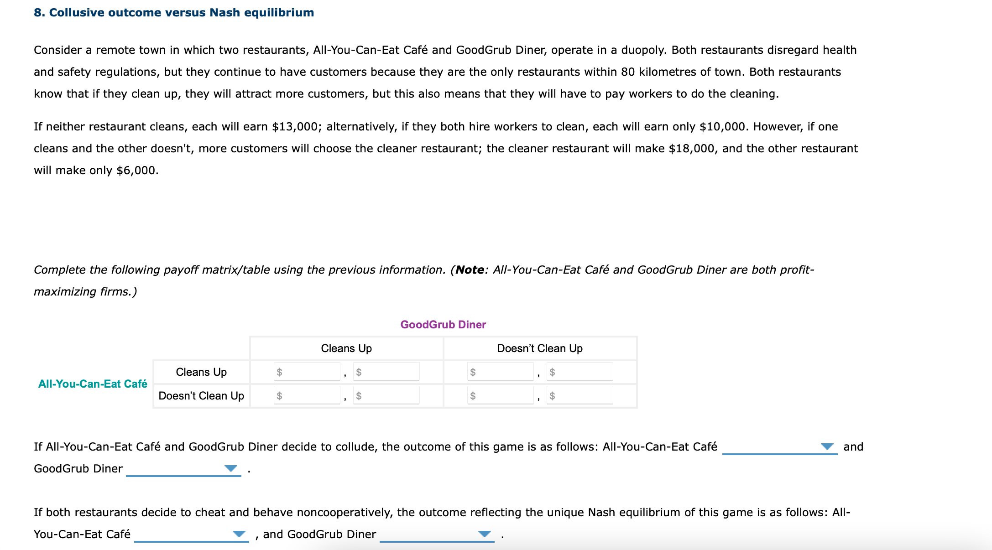Click second payoff field in Doesn't Clean Up row

(386, 396)
